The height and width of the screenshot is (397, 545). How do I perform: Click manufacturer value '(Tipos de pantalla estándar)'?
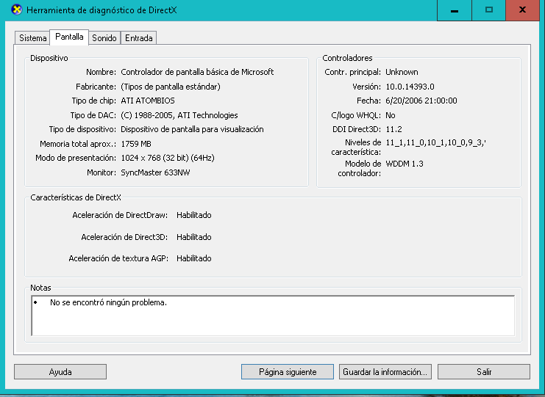pos(171,87)
